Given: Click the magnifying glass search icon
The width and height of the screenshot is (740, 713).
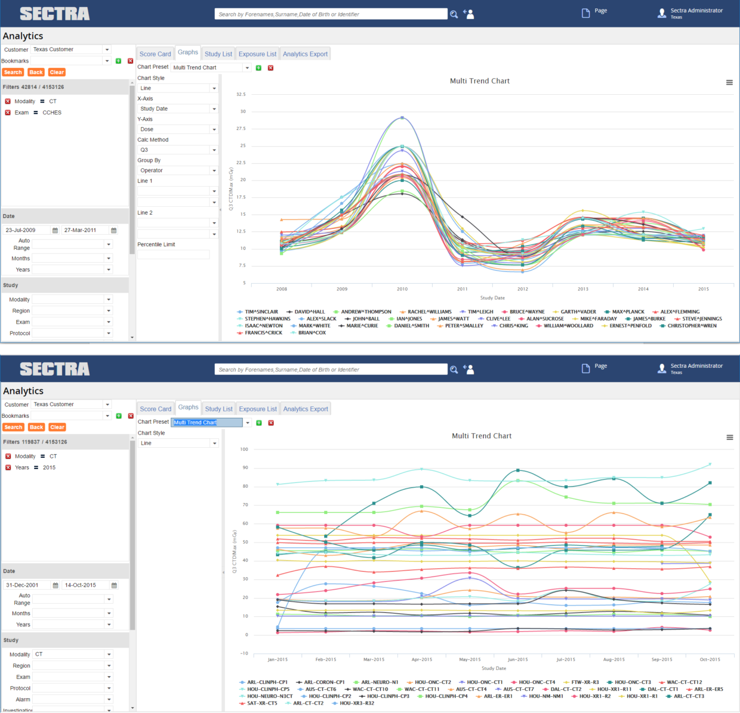Looking at the screenshot, I should point(454,14).
